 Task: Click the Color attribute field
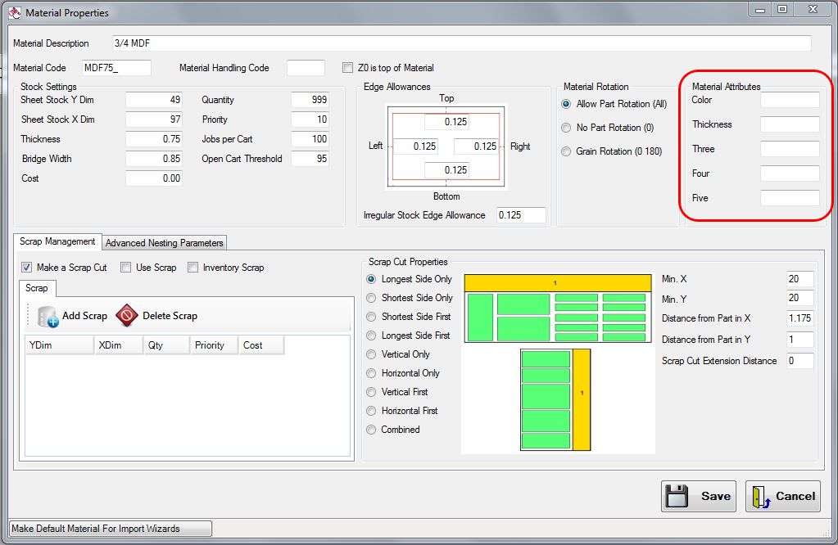click(790, 100)
